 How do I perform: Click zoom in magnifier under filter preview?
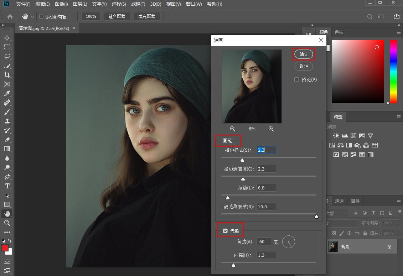coord(271,129)
